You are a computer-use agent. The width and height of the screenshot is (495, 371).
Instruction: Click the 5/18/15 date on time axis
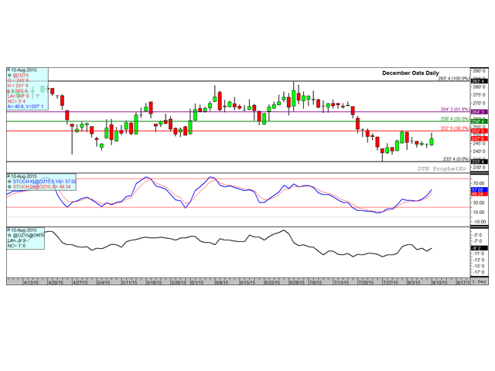pos(154,282)
